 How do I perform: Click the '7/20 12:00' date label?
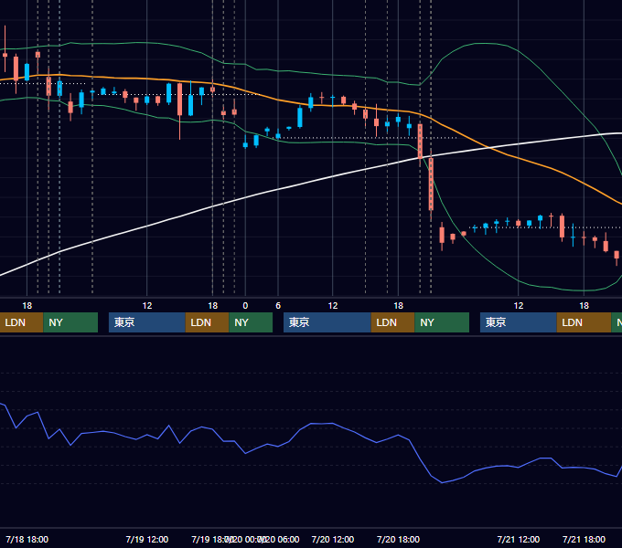[x=333, y=539]
